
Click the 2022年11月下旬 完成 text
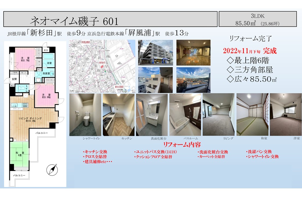coord(250,51)
